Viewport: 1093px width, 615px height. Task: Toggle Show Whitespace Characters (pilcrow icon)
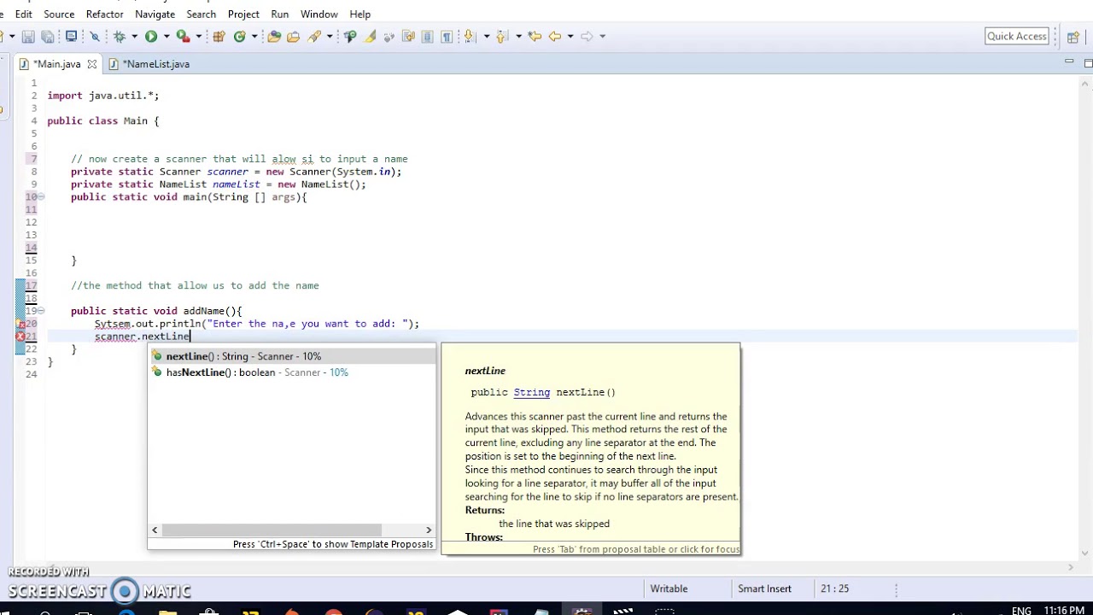[x=447, y=36]
